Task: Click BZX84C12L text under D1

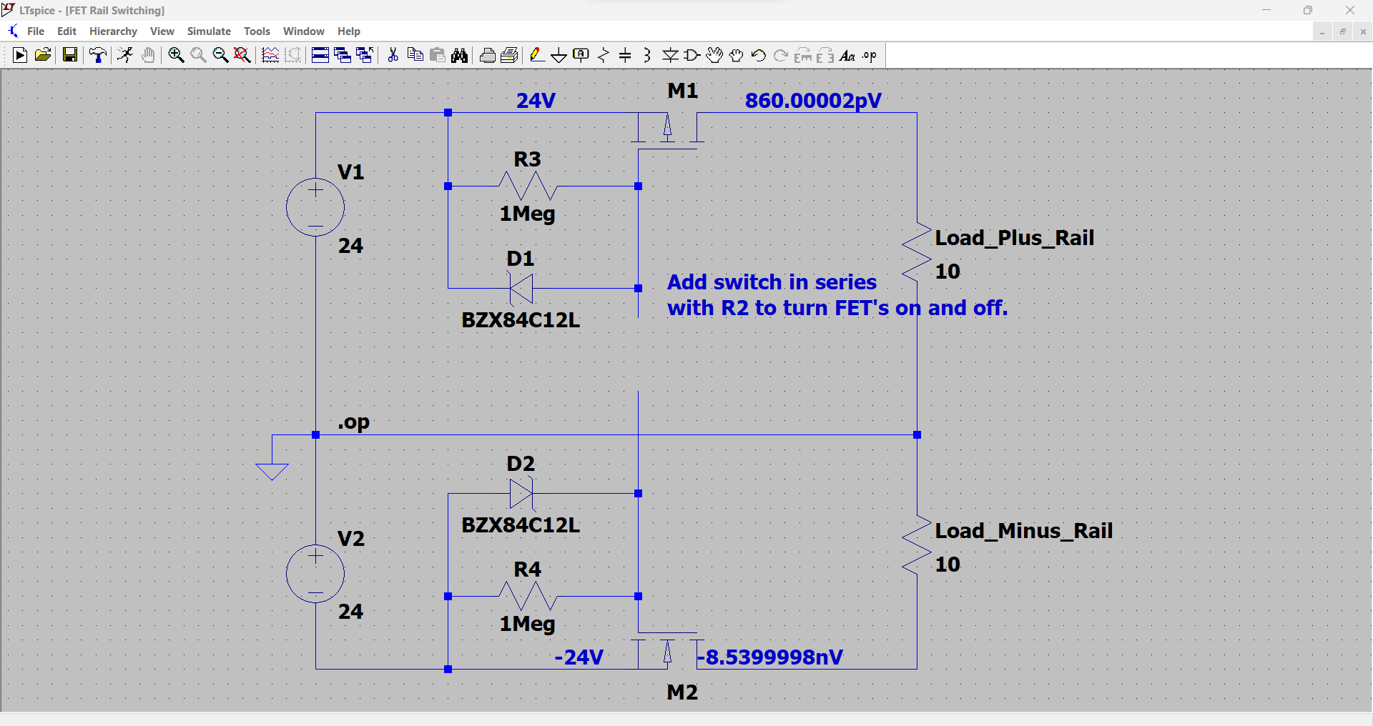Action: coord(521,320)
